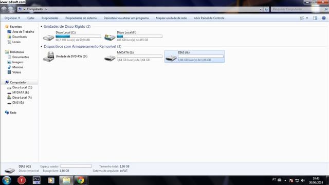Click the search magnifier icon
Viewport: 329px width, 185px height.
(326, 9)
